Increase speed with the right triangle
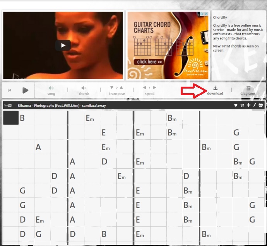The width and height of the screenshot is (267, 246). 154,87
